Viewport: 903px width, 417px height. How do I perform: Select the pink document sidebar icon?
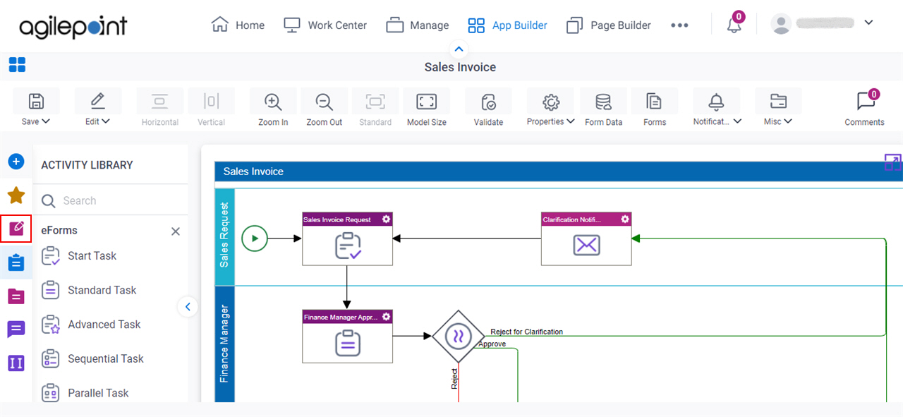16,296
